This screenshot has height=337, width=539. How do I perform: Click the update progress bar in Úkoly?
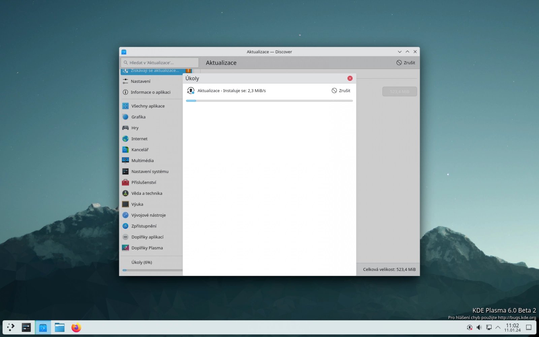coord(269,101)
